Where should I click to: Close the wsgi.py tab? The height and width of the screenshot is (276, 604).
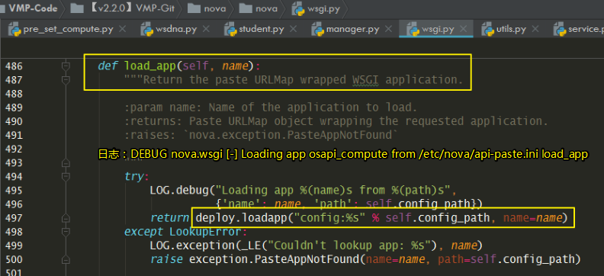pyautogui.click(x=464, y=29)
